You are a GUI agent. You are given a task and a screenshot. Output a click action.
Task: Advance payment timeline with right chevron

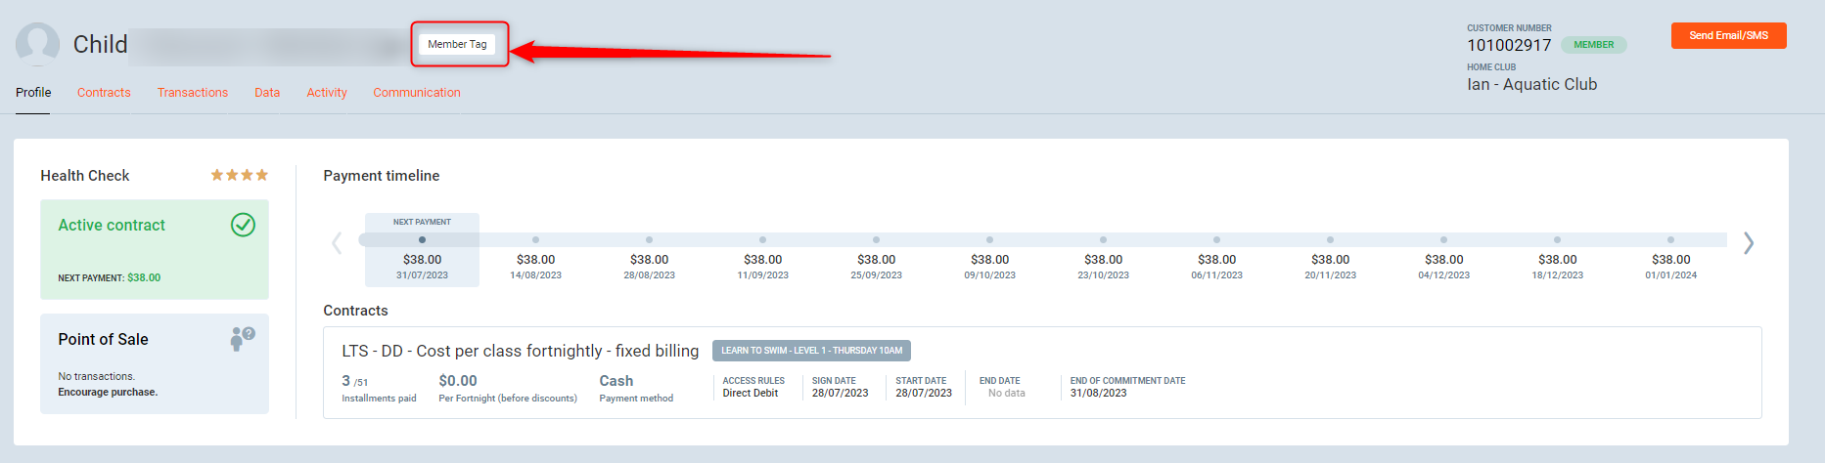tap(1748, 243)
